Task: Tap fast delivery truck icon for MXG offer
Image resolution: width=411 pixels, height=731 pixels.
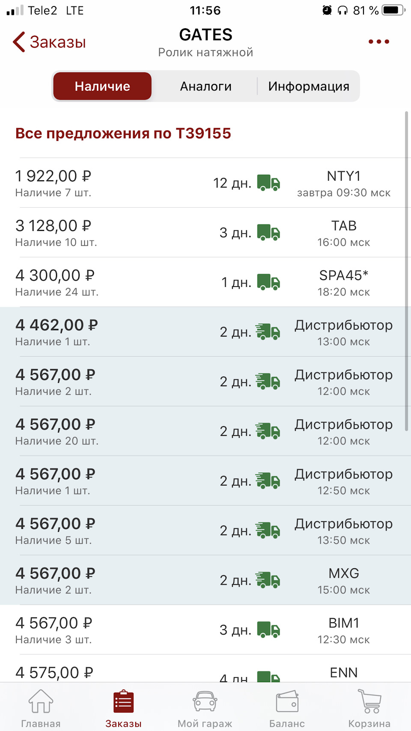Action: pos(268,580)
